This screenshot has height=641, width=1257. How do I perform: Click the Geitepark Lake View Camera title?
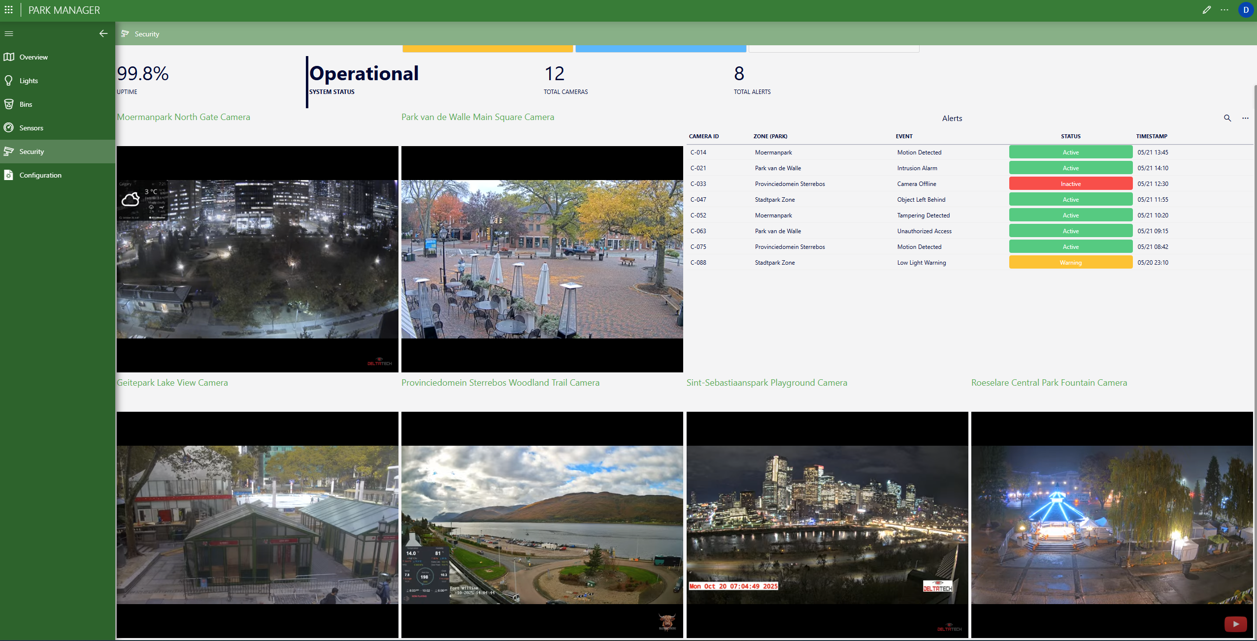click(172, 383)
